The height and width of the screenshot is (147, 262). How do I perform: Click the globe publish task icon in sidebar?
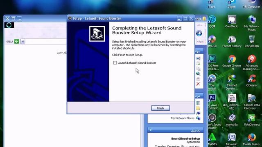point(198,73)
